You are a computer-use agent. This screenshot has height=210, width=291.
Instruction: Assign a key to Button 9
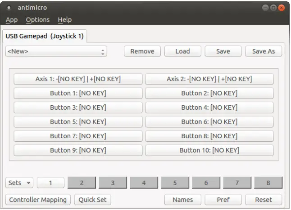click(x=78, y=150)
